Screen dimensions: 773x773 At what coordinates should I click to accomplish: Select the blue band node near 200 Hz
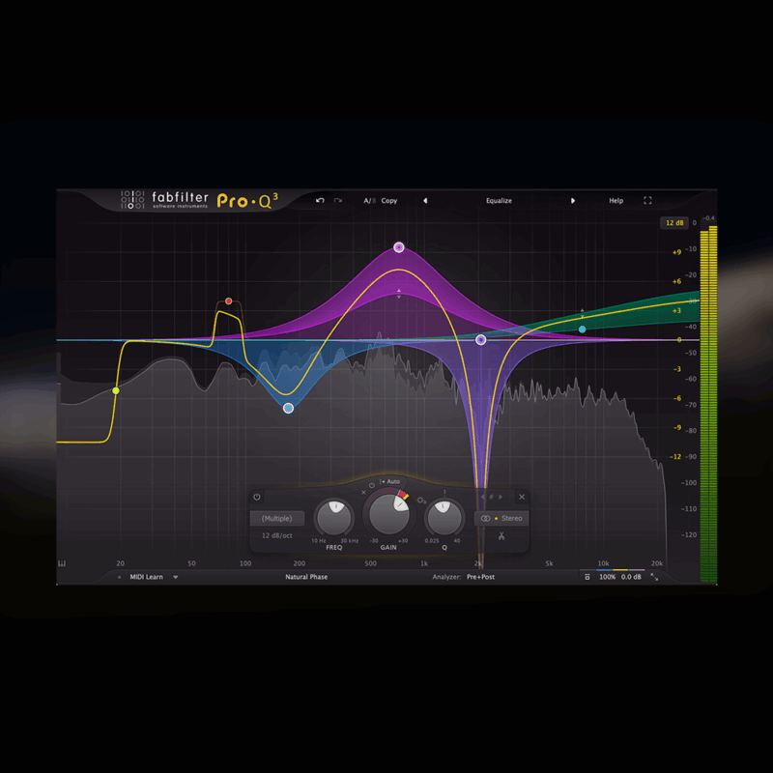(x=288, y=408)
